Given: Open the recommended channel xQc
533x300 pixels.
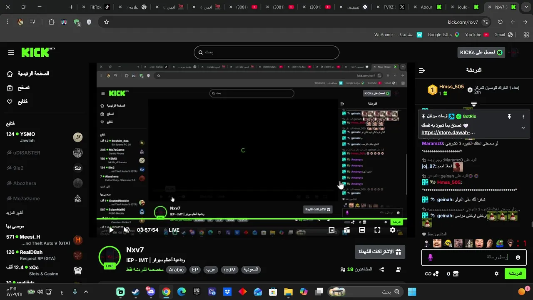Looking at the screenshot, I should pyautogui.click(x=44, y=270).
